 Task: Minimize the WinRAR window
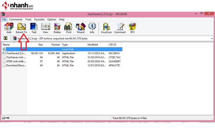(x=196, y=14)
